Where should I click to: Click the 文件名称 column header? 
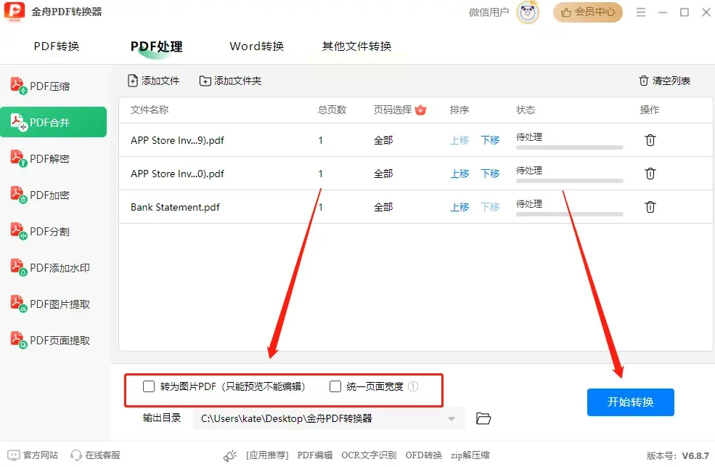(x=150, y=110)
